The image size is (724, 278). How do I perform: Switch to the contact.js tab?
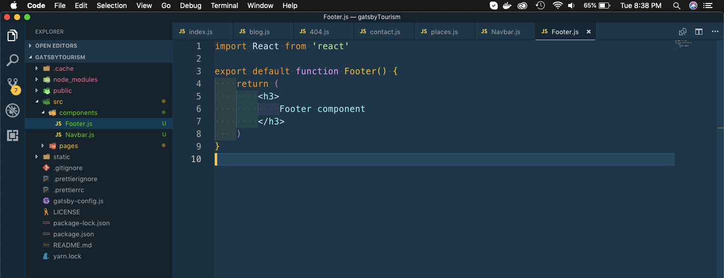tap(384, 32)
